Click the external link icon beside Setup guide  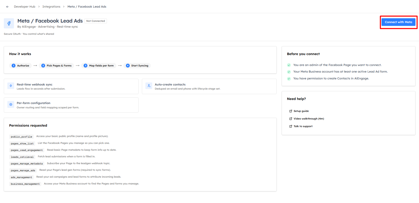point(291,111)
